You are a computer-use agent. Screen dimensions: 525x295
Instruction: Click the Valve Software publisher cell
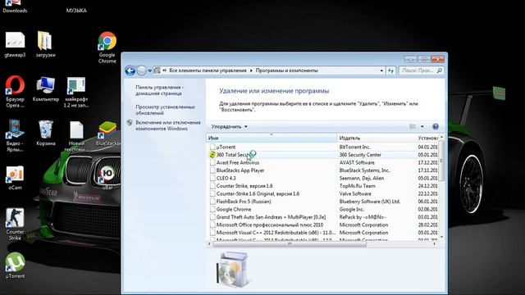pos(355,193)
